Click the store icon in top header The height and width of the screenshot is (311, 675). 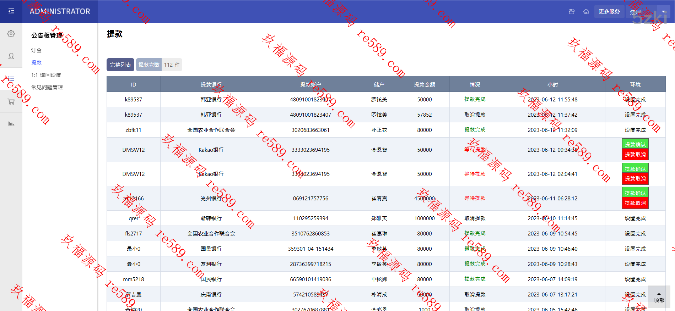(572, 11)
